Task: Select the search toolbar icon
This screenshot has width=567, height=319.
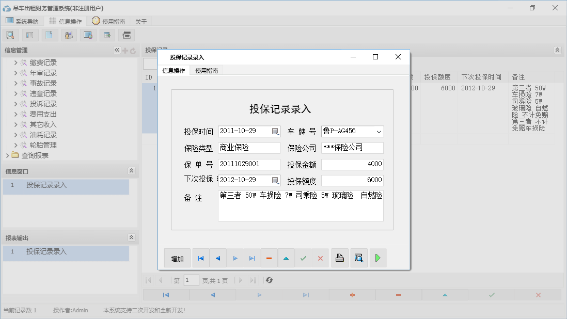Action: (10, 35)
